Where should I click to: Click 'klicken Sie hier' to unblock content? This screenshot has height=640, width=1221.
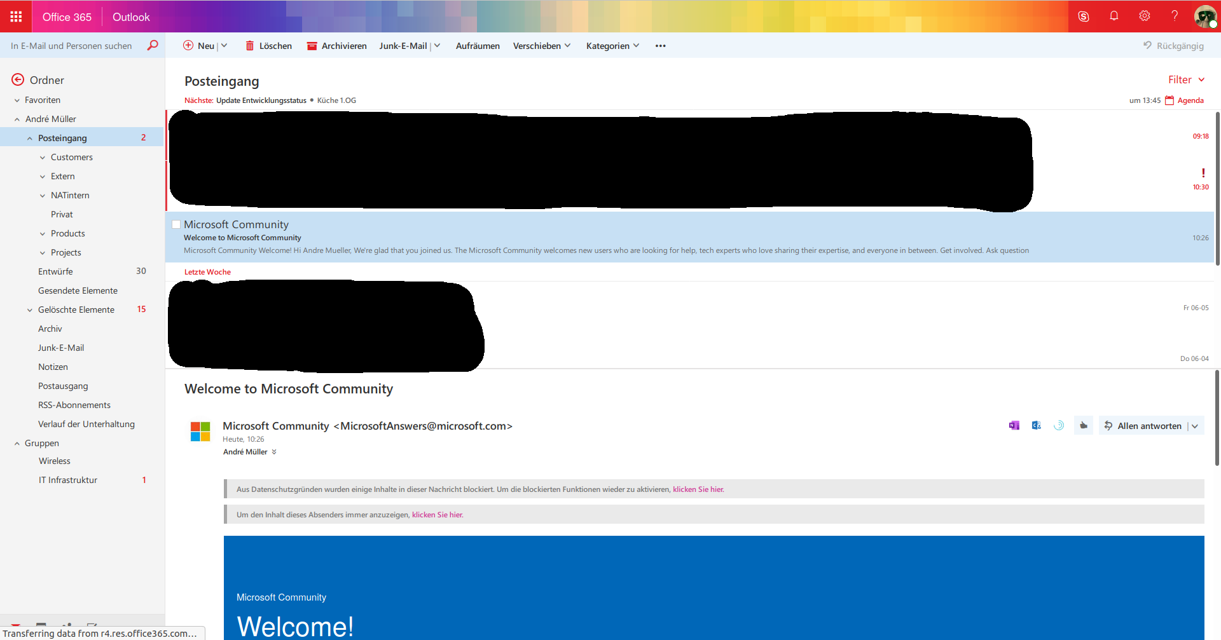pyautogui.click(x=698, y=489)
